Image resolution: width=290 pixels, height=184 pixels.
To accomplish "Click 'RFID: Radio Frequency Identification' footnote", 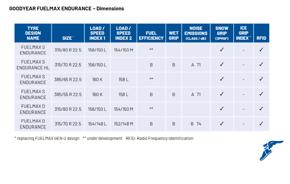I will click(x=159, y=138).
